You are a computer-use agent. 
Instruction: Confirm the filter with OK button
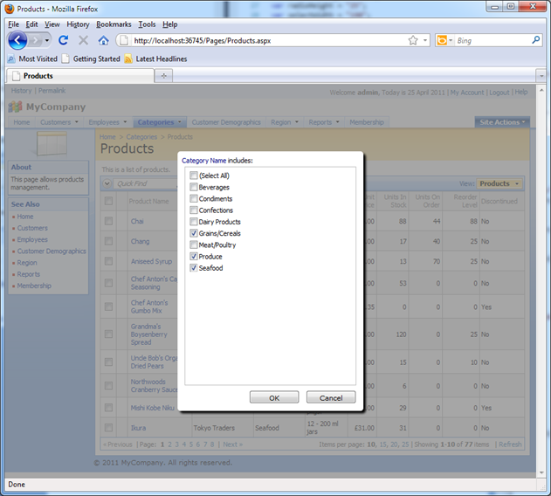click(x=274, y=397)
